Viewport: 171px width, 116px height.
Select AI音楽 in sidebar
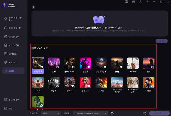[13, 71]
